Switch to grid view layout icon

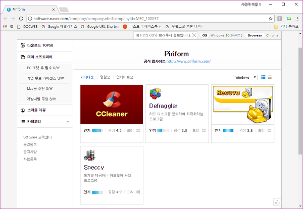point(263,77)
